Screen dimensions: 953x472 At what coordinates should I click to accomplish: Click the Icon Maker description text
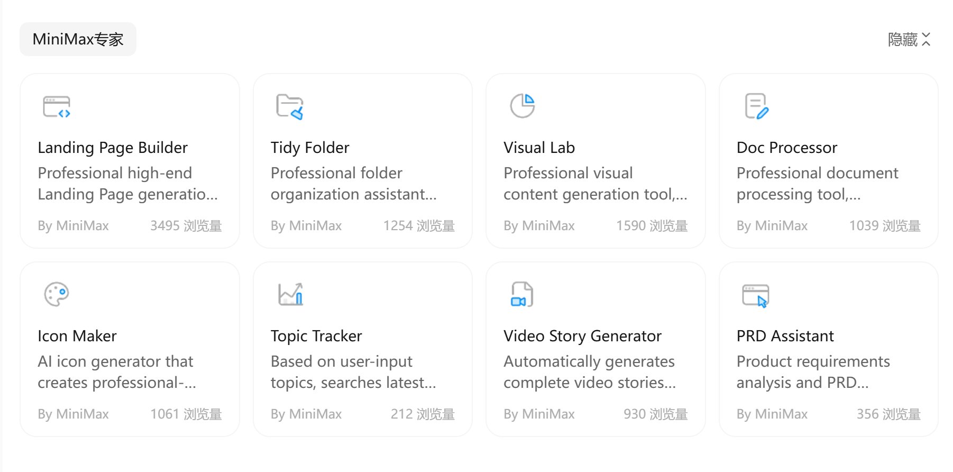tap(116, 372)
